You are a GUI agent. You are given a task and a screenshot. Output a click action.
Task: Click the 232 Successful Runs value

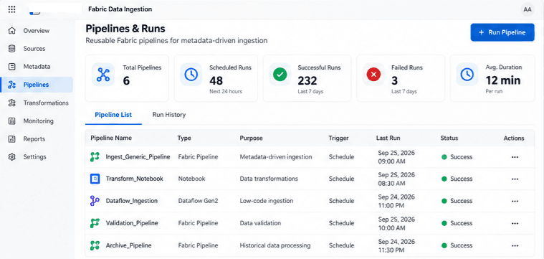[x=307, y=81]
